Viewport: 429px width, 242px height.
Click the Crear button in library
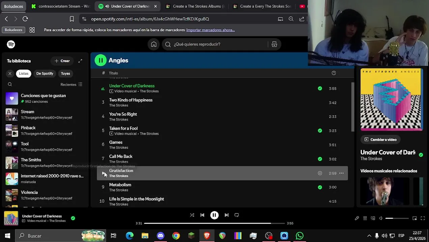(x=62, y=61)
